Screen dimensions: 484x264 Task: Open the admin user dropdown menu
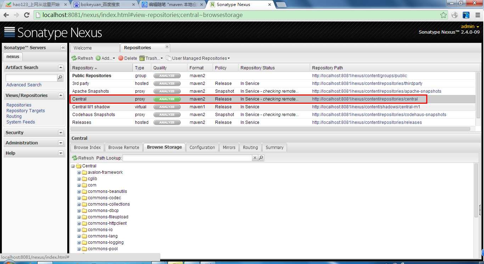coord(470,27)
